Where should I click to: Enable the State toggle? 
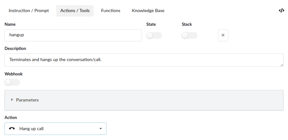(154, 36)
